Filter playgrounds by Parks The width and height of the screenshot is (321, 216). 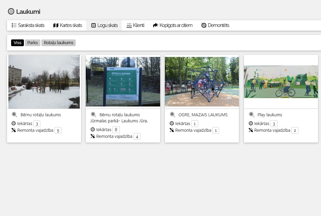pos(33,43)
